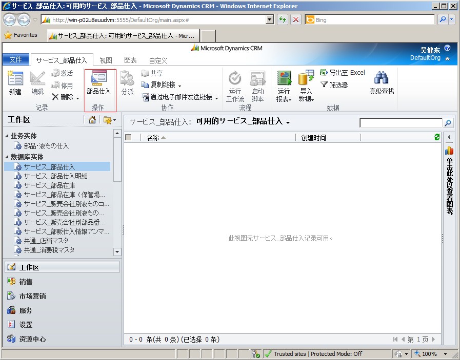Open Favorites in the browser bar
Screen dimensions: 460x360
pos(21,35)
